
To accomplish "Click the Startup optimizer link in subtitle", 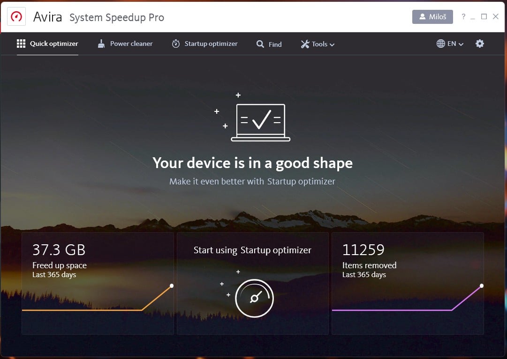I will pos(302,181).
